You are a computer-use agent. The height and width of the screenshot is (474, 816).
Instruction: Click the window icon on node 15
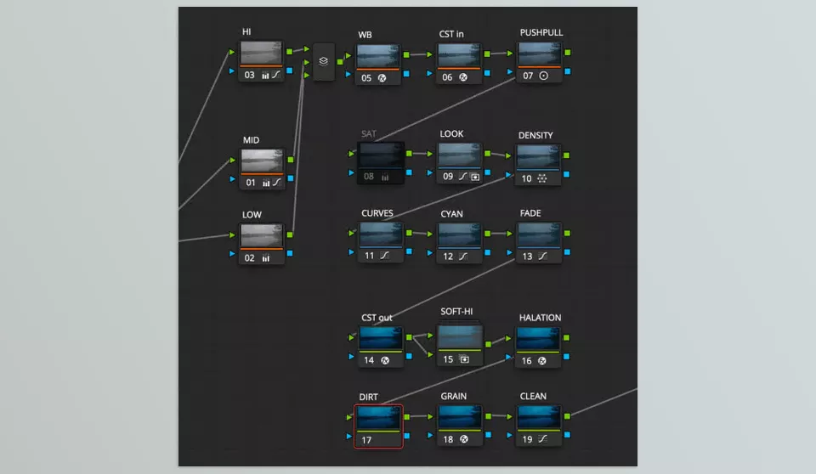tap(465, 359)
